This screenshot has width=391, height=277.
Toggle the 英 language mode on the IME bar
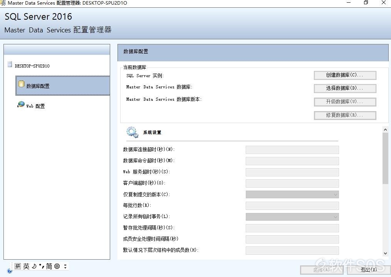(x=26, y=266)
